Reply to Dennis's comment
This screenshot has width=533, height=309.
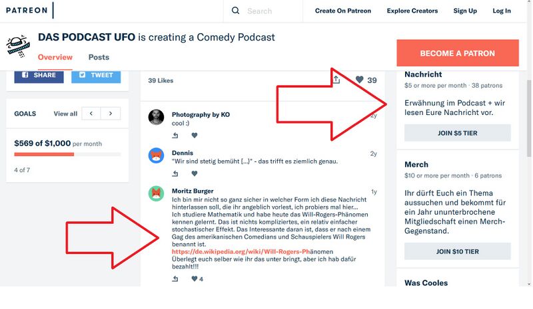tap(175, 173)
